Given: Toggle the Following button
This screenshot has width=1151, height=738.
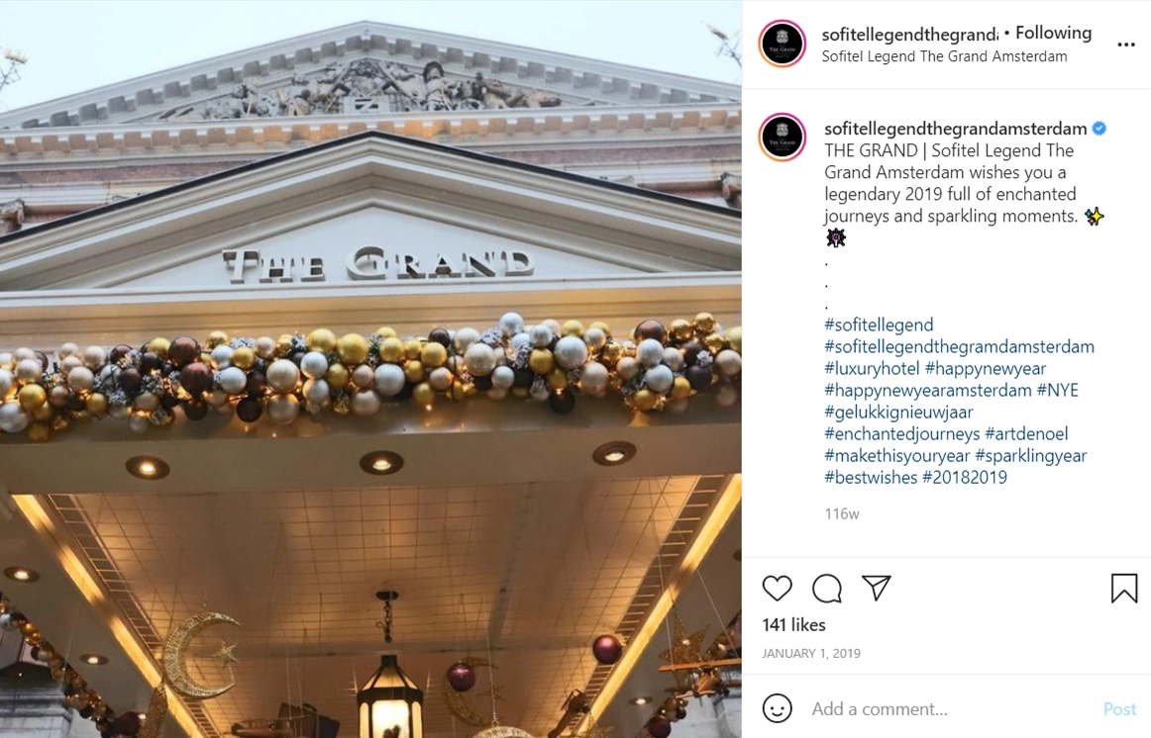Looking at the screenshot, I should click(1053, 33).
